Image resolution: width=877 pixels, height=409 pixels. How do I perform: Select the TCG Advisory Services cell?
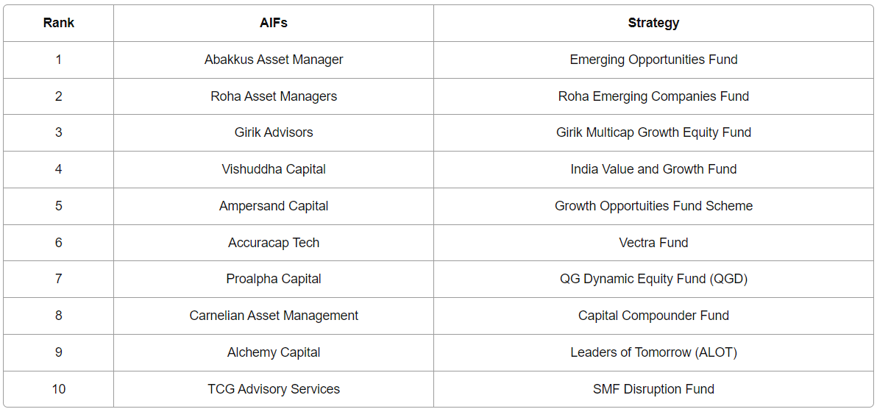click(274, 389)
